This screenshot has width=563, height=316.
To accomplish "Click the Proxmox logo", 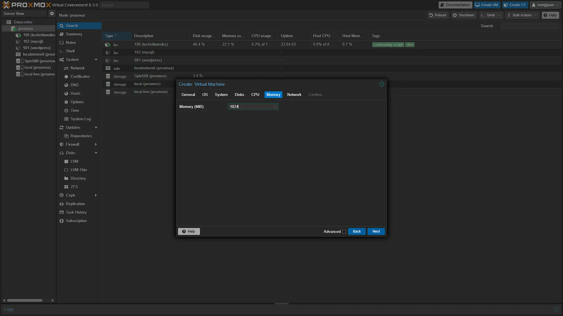I will coord(26,5).
